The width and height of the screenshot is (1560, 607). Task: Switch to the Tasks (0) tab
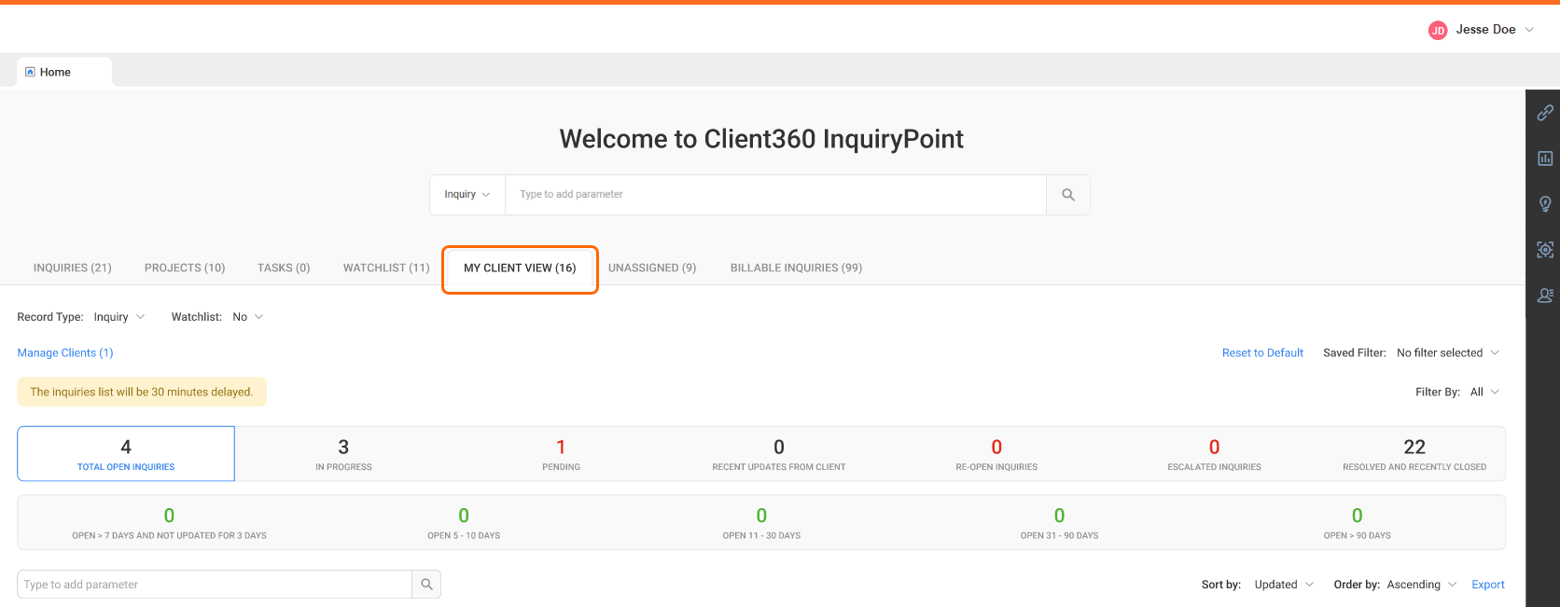[x=284, y=268]
